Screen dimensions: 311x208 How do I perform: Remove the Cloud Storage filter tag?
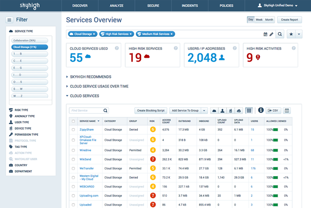click(x=94, y=34)
